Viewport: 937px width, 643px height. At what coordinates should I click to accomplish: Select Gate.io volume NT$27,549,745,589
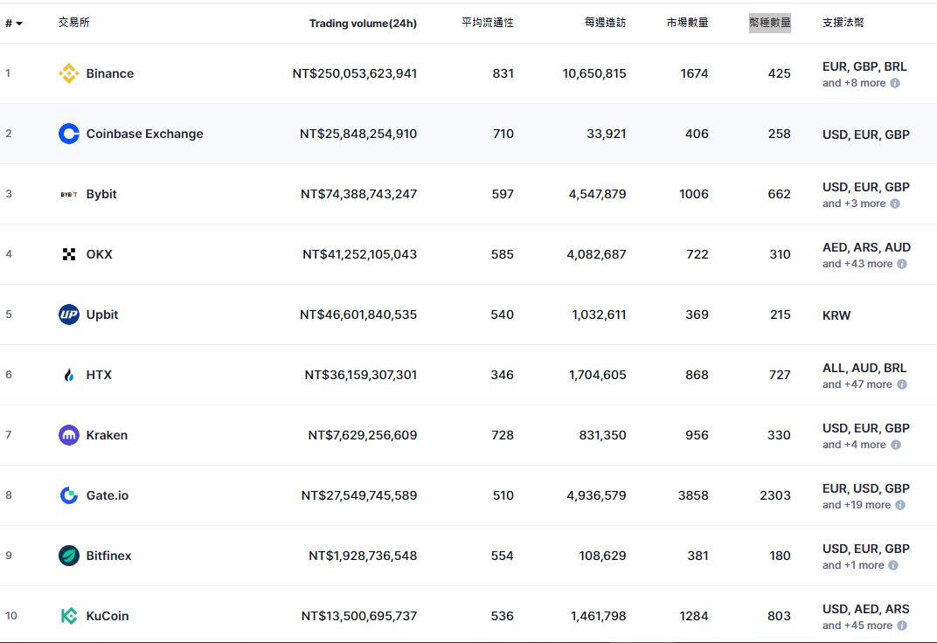359,495
